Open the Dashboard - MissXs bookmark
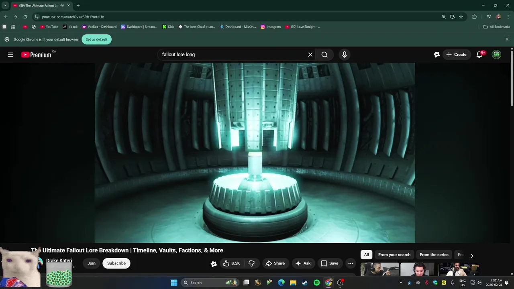Viewport: 514px width, 289px height. click(x=238, y=27)
